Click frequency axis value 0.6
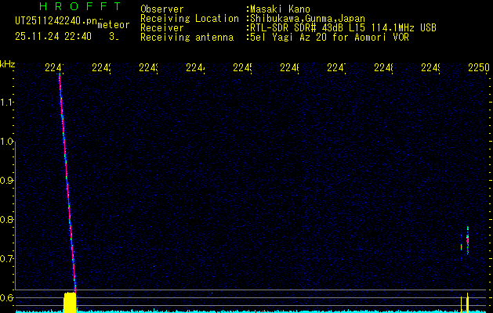This screenshot has height=313, width=493. (6, 297)
